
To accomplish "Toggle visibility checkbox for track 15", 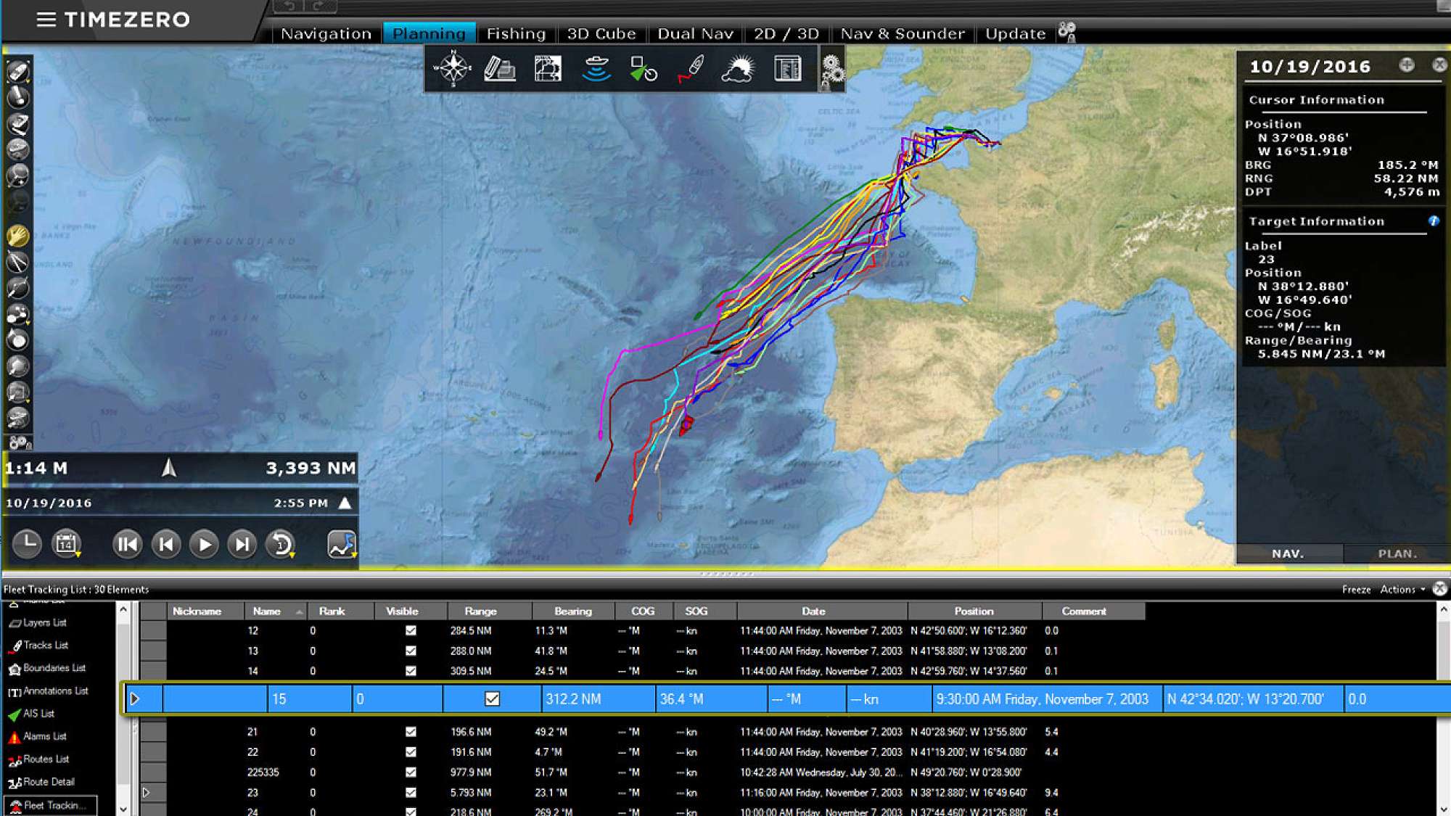I will [x=491, y=699].
